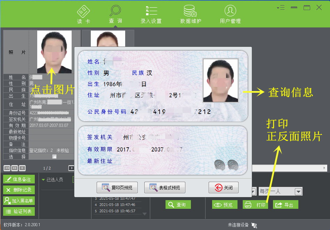330x230 pixels.
Task: Click the 预览 eye icon
Action: (x=217, y=205)
